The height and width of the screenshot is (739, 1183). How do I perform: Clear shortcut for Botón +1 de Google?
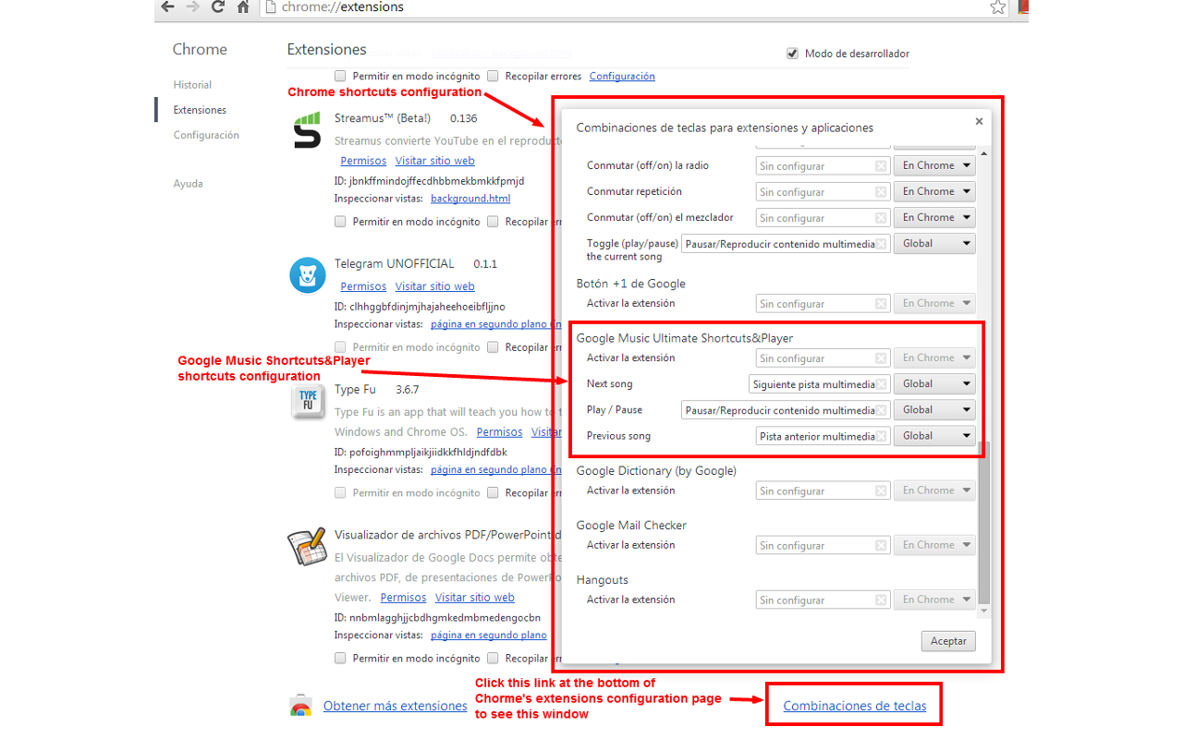point(881,304)
